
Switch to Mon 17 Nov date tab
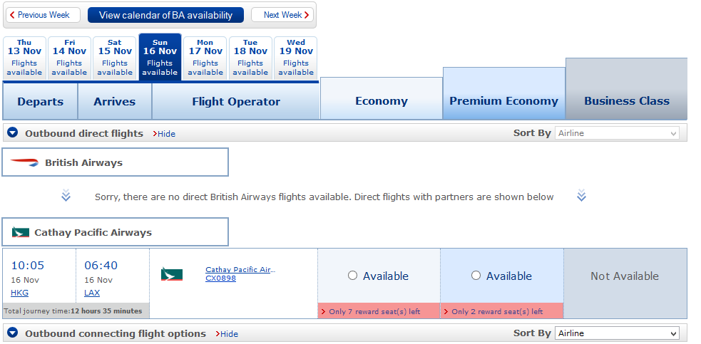(205, 58)
